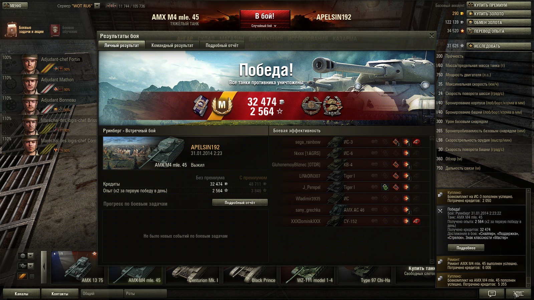Click the sega_rainbow destroyed vehicle icon

click(416, 142)
